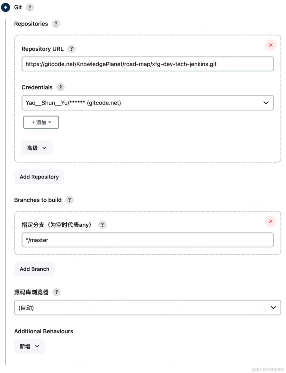This screenshot has height=373, width=286.
Task: Click the Add Repository button
Action: pyautogui.click(x=39, y=177)
